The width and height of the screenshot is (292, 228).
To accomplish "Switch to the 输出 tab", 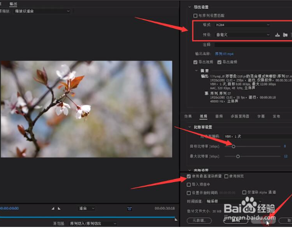I will (13, 4).
